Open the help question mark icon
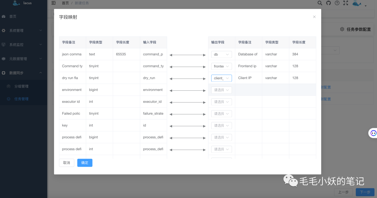Image resolution: width=377 pixels, height=198 pixels. [337, 3]
